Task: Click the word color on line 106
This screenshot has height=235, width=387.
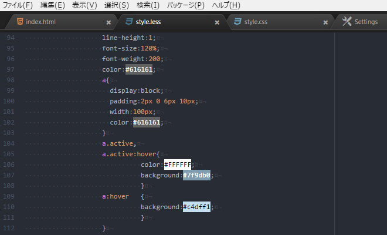Action: (x=150, y=164)
